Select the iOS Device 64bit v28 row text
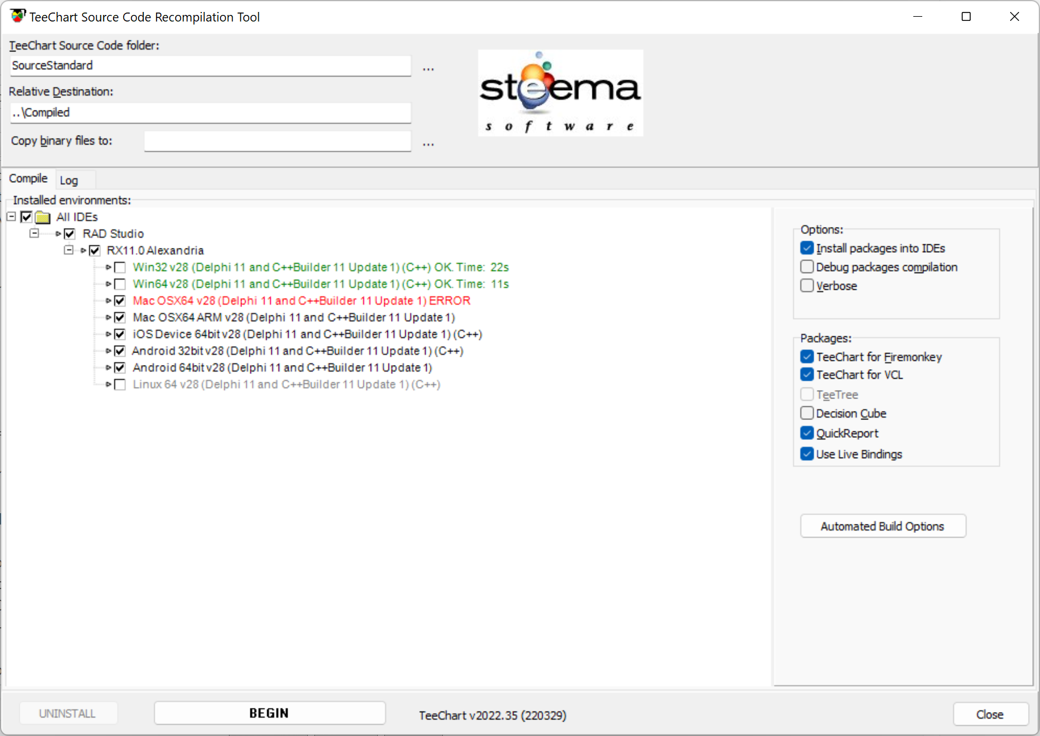Image resolution: width=1040 pixels, height=736 pixels. click(x=307, y=334)
